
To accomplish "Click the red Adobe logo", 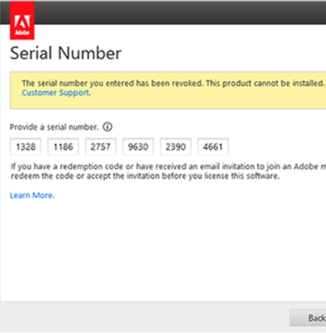I will click(x=22, y=21).
